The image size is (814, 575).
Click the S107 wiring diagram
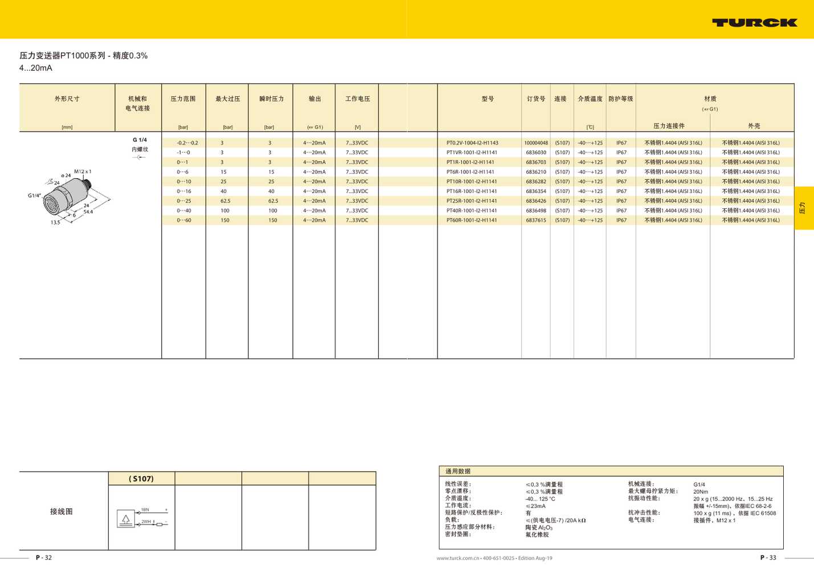142,518
